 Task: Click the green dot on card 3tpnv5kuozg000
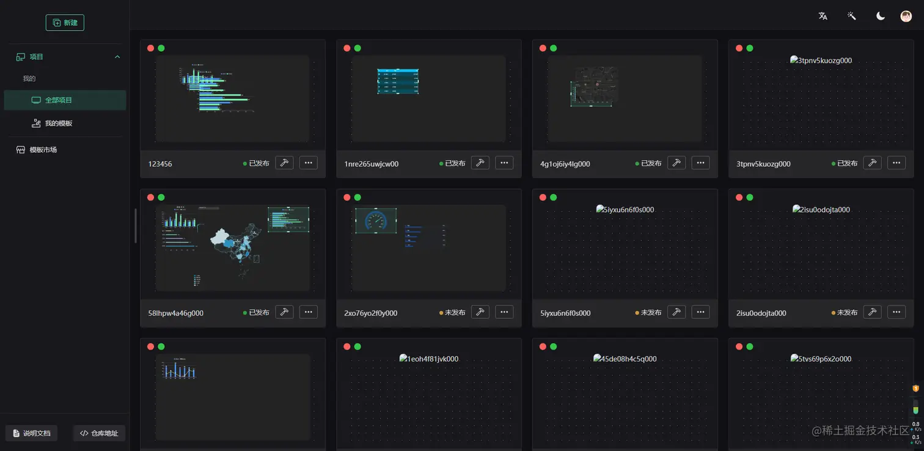[x=750, y=48]
